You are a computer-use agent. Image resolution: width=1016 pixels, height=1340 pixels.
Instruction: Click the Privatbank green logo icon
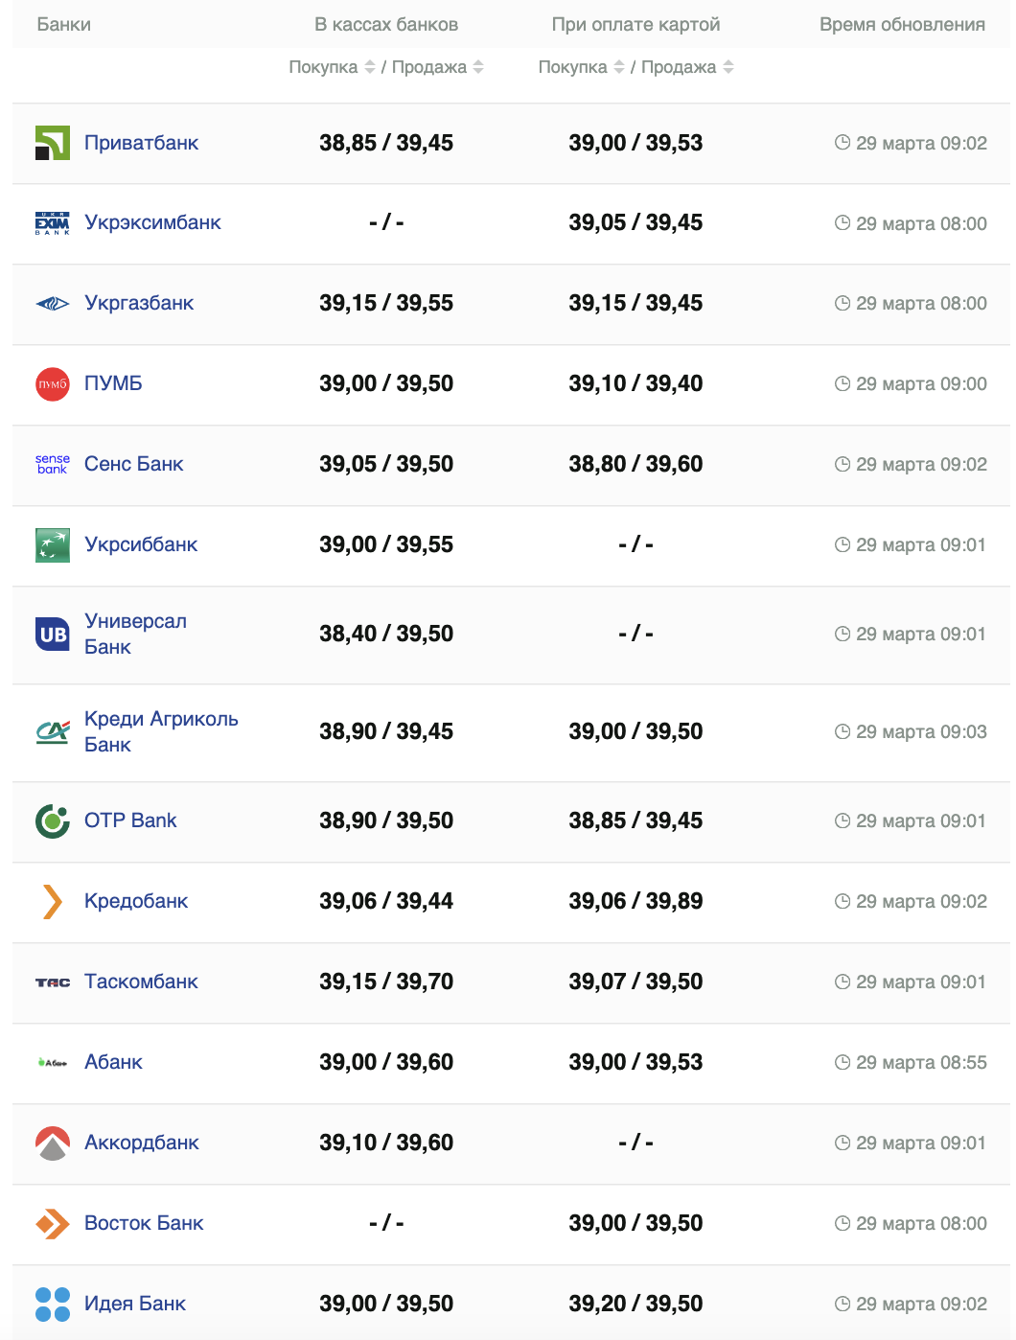pos(53,143)
